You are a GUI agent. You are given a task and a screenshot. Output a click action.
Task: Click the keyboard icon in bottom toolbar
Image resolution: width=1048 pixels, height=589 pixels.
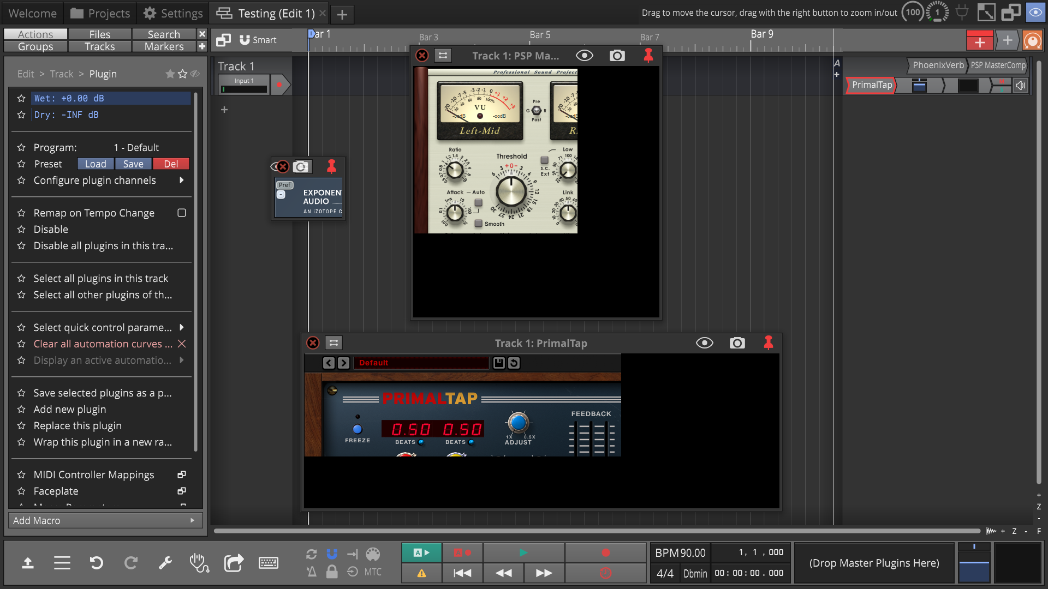pyautogui.click(x=268, y=563)
